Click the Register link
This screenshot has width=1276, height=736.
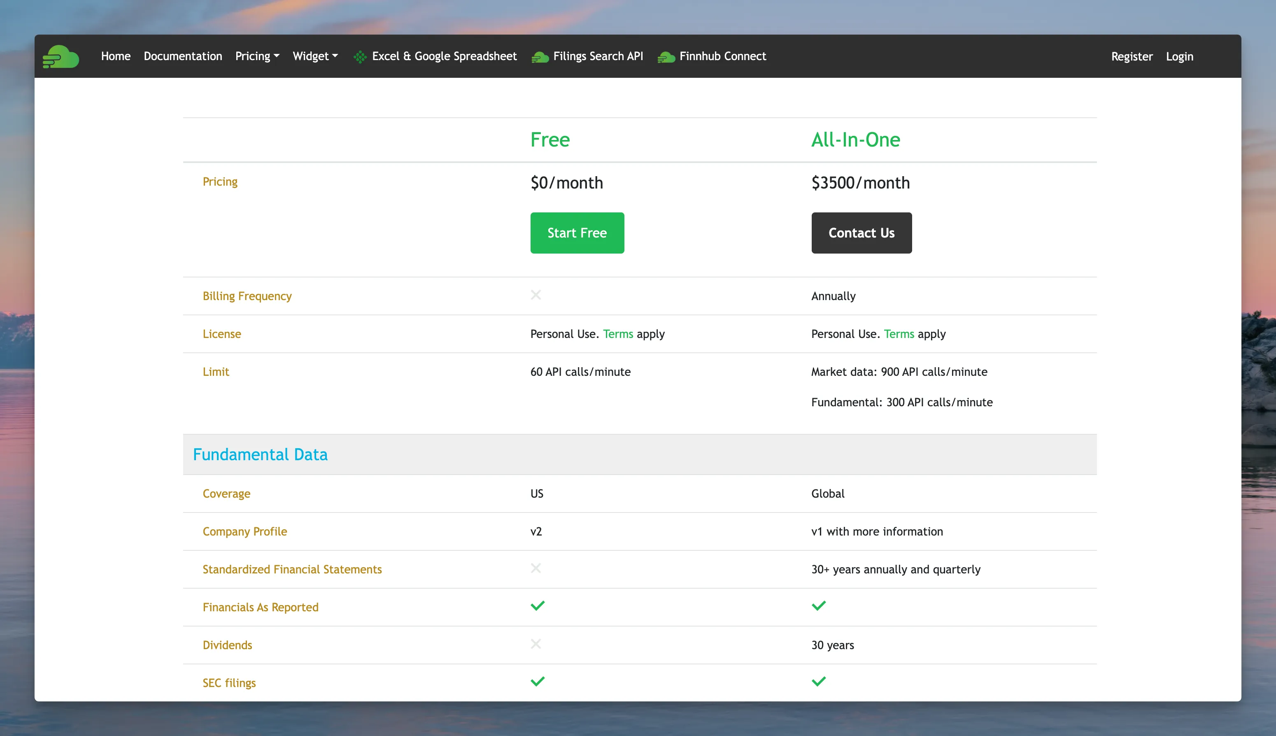click(x=1132, y=57)
